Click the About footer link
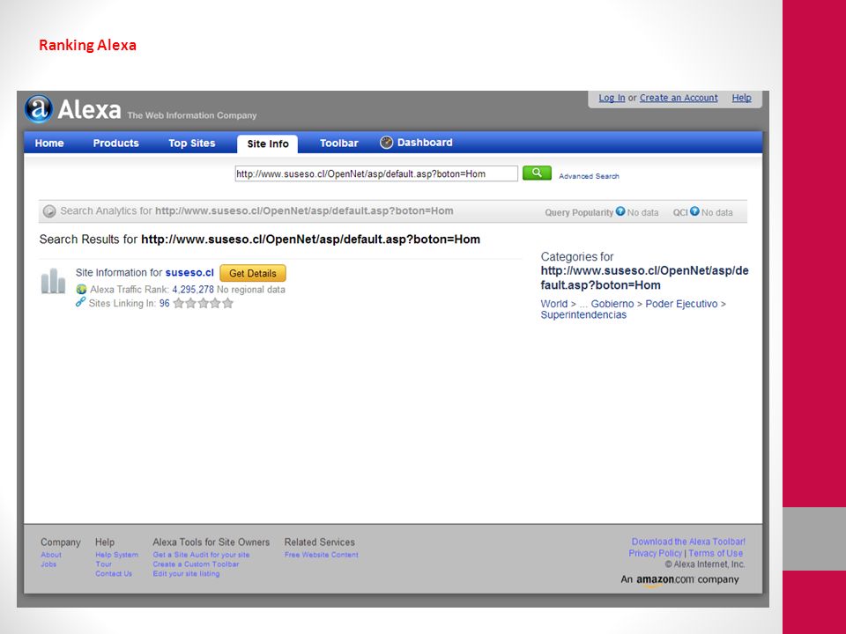 point(51,554)
